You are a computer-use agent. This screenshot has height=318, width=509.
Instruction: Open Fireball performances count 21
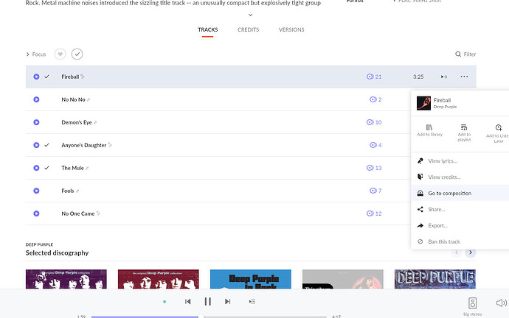click(x=374, y=77)
